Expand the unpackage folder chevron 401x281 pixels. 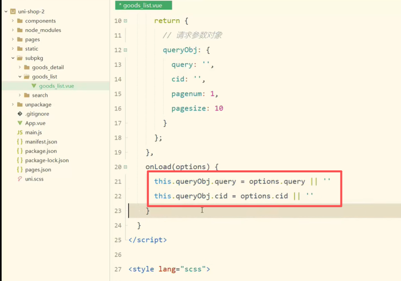click(x=12, y=104)
